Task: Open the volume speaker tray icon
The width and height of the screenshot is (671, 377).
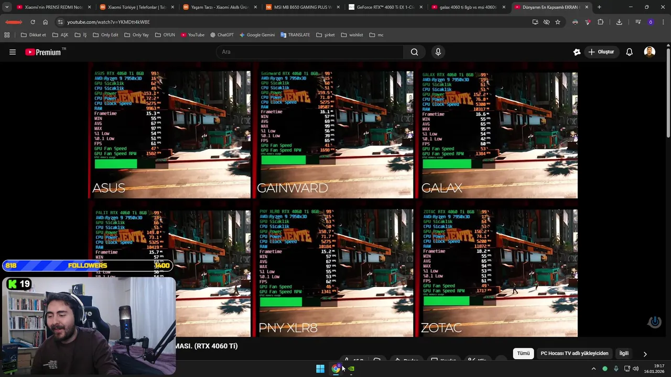Action: [636, 369]
